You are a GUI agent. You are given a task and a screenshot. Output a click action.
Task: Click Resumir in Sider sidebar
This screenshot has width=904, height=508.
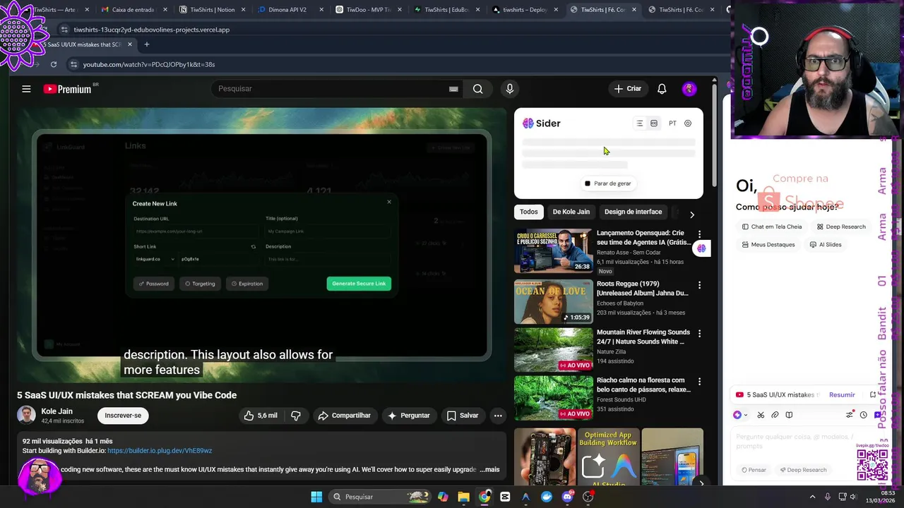tap(842, 394)
